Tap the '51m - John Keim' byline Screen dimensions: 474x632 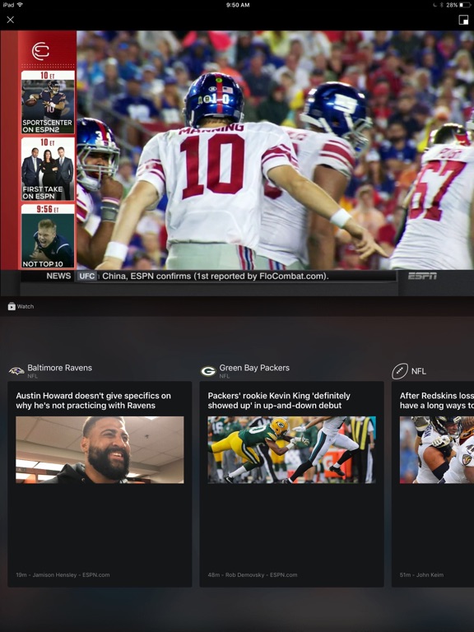(421, 574)
